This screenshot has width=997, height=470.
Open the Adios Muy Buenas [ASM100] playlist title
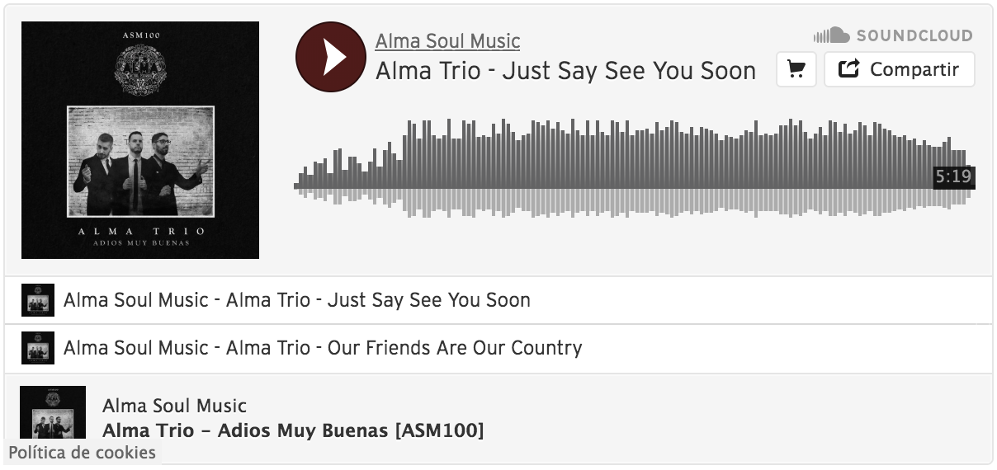(x=293, y=430)
